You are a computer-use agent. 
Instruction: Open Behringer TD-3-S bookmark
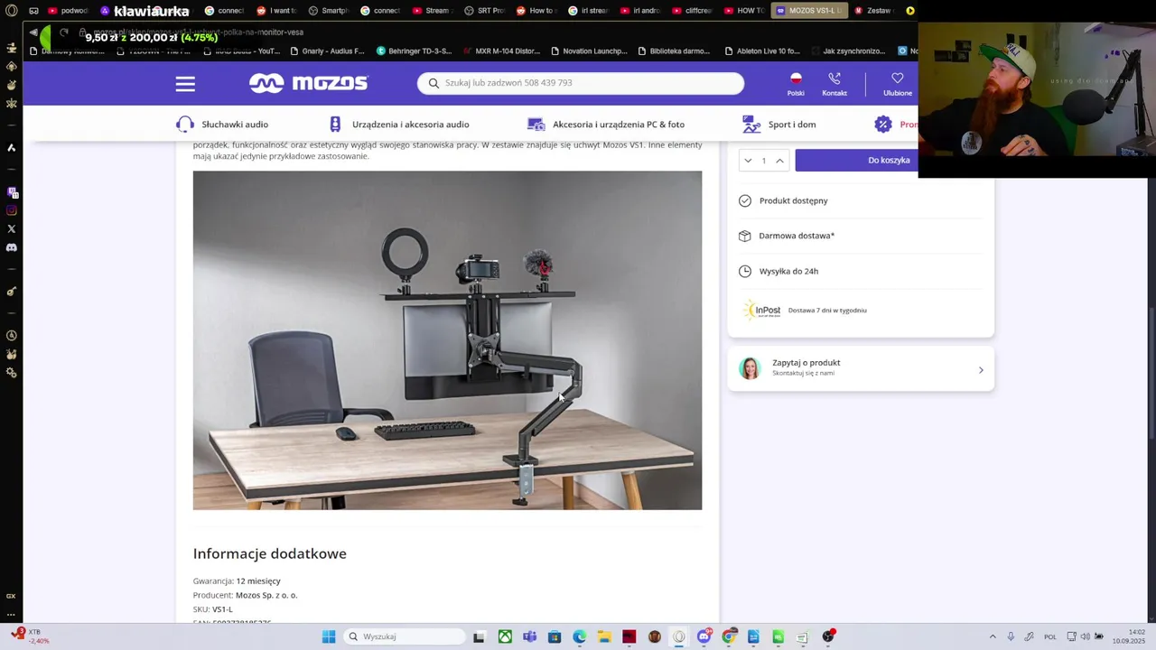click(x=414, y=51)
